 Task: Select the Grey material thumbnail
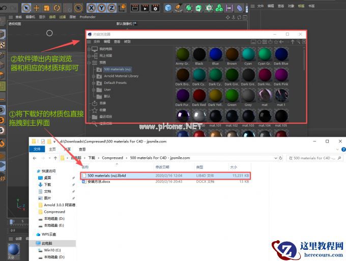(248, 98)
